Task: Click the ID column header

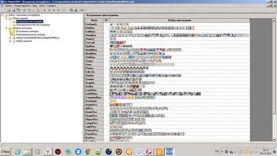Action: pos(106,20)
